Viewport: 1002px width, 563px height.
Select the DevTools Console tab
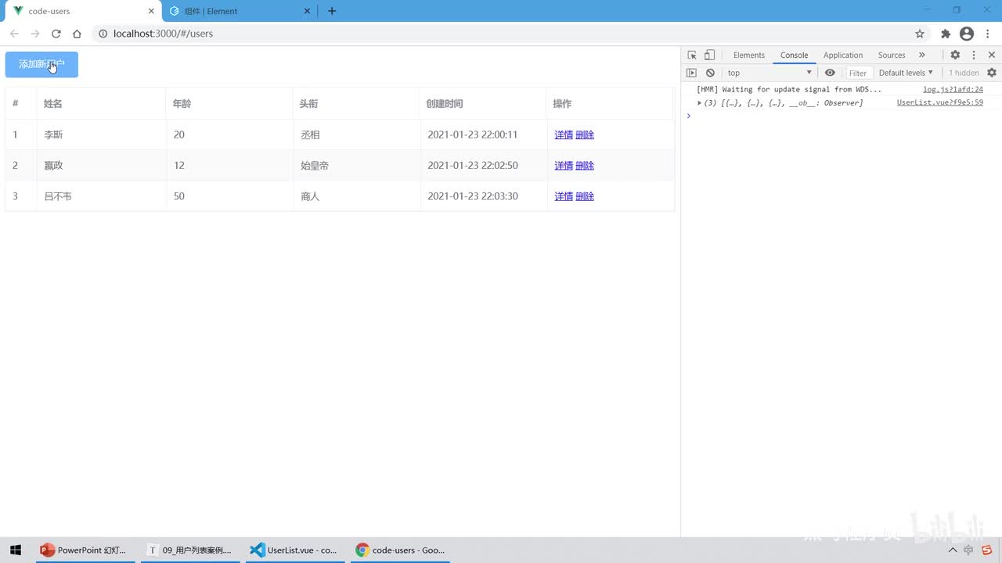pyautogui.click(x=794, y=55)
